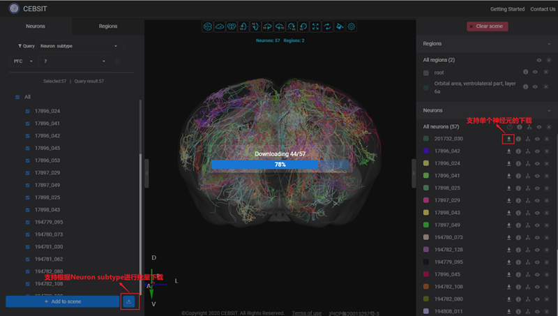Uncheck neuron 17896_045 in query results
The width and height of the screenshot is (558, 316).
[28, 148]
